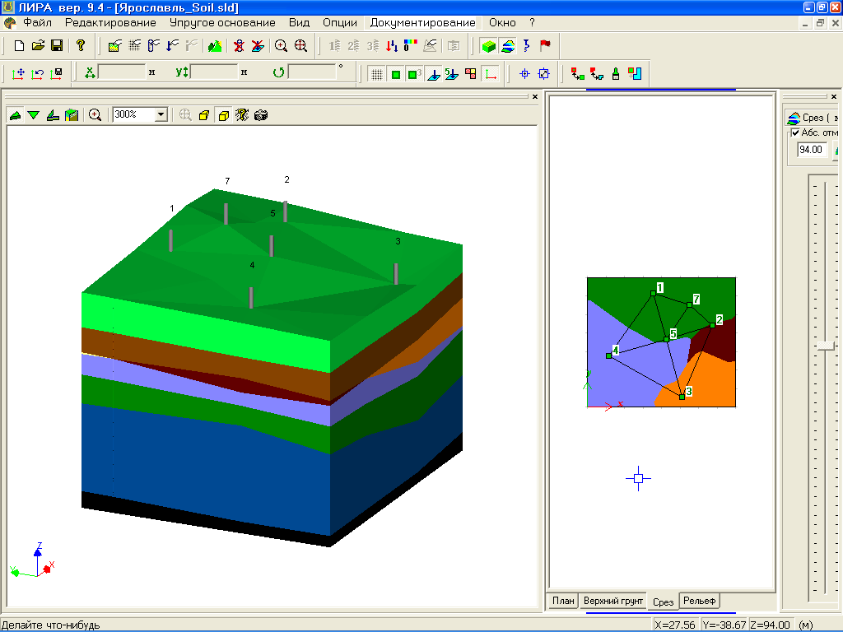The image size is (843, 632).
Task: Click the elevation input field showing 94.00
Action: click(811, 150)
